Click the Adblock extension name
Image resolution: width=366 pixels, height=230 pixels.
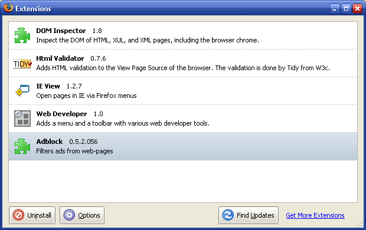(x=50, y=142)
